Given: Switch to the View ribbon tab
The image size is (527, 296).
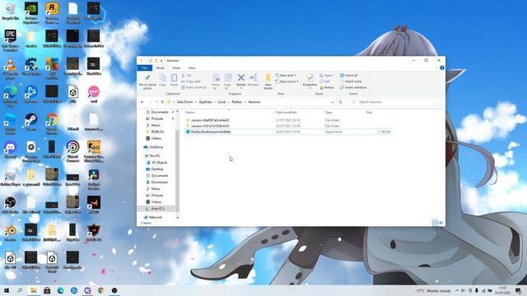Looking at the screenshot, I should tap(192, 67).
